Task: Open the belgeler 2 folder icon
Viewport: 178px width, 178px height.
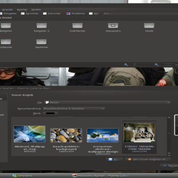Action: [x=42, y=25]
